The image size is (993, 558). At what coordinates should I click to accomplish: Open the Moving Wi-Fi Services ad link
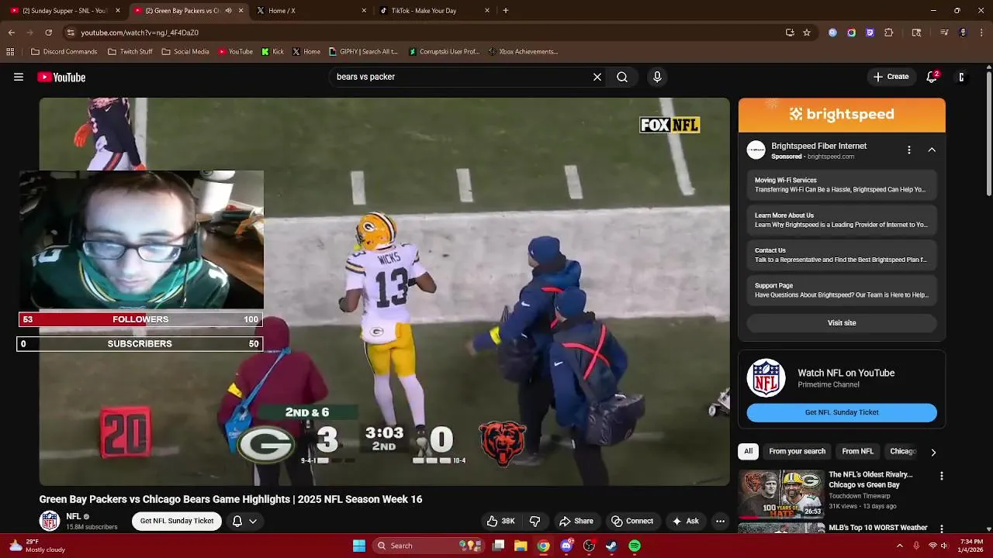point(842,184)
